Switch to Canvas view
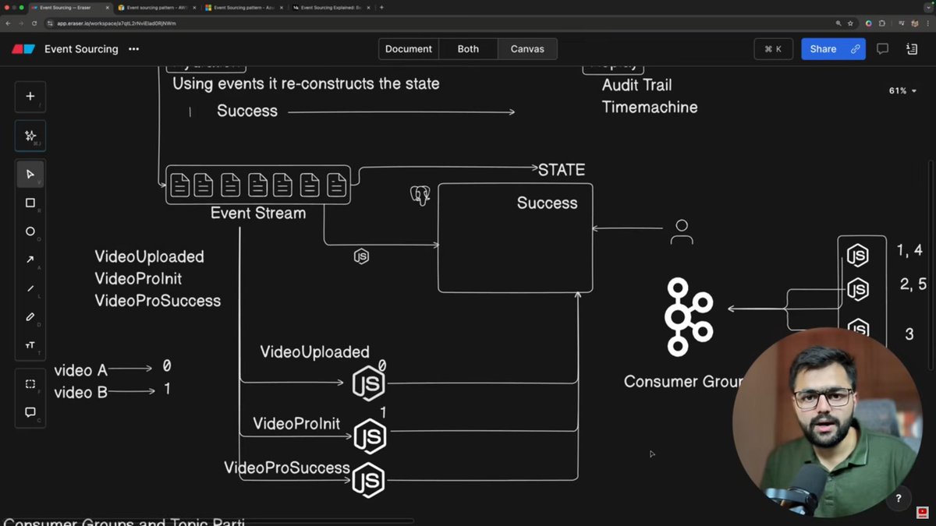Viewport: 936px width, 526px height. coord(527,49)
